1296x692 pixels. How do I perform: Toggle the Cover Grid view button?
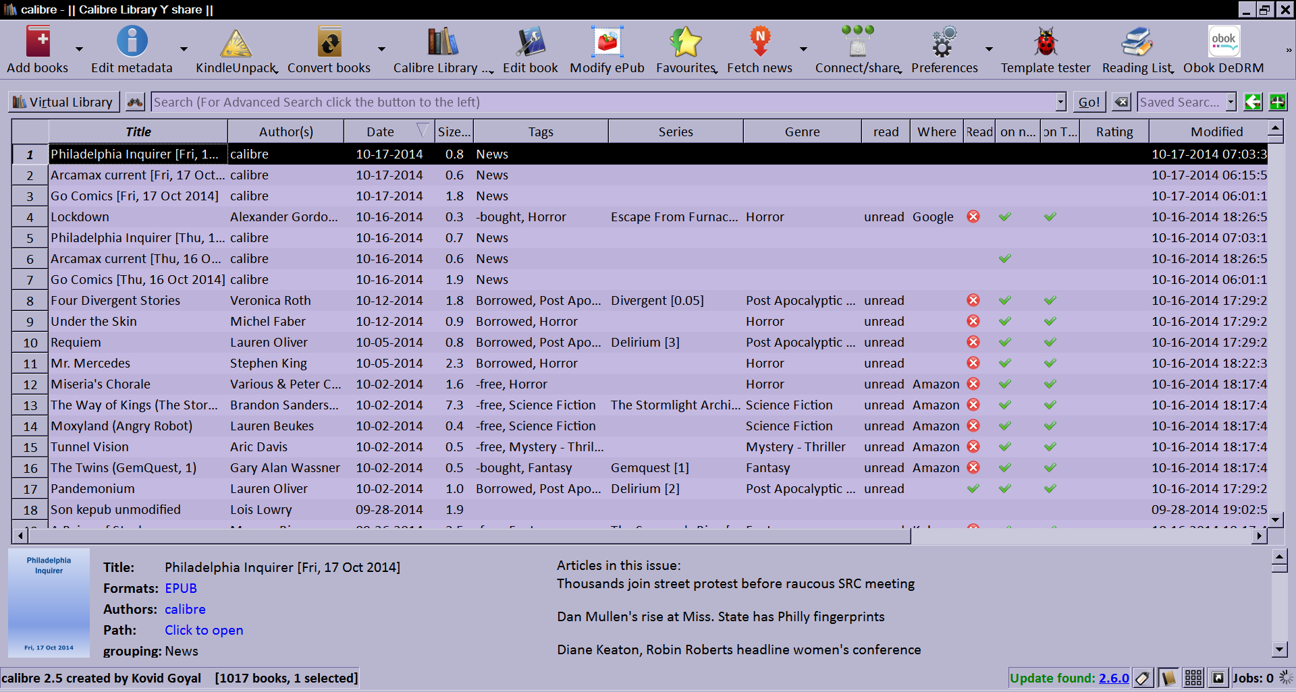[x=1193, y=678]
